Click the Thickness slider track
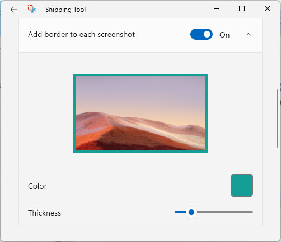 click(214, 212)
